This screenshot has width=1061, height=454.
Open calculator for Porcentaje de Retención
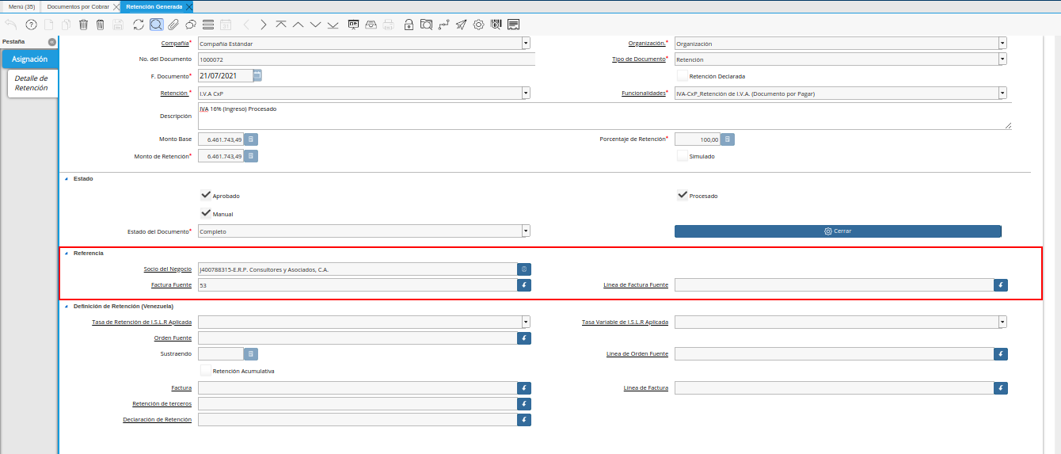pos(727,139)
